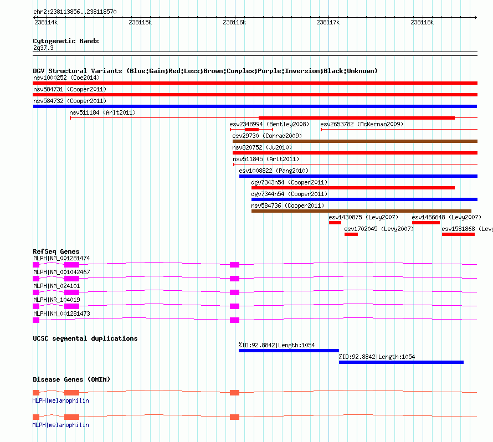Image resolution: width=493 pixels, height=442 pixels.
Task: Click the ruler's left arrow end
Action: click(34, 18)
